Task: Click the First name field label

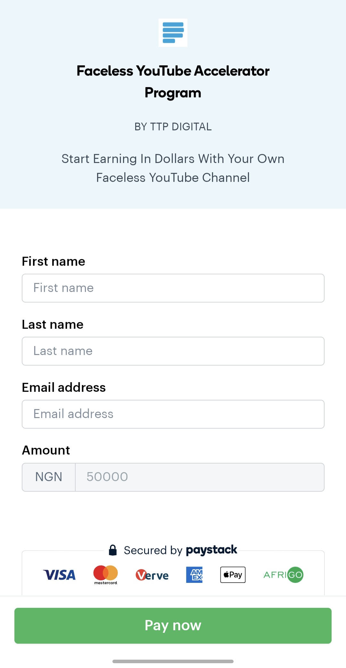Action: 54,261
